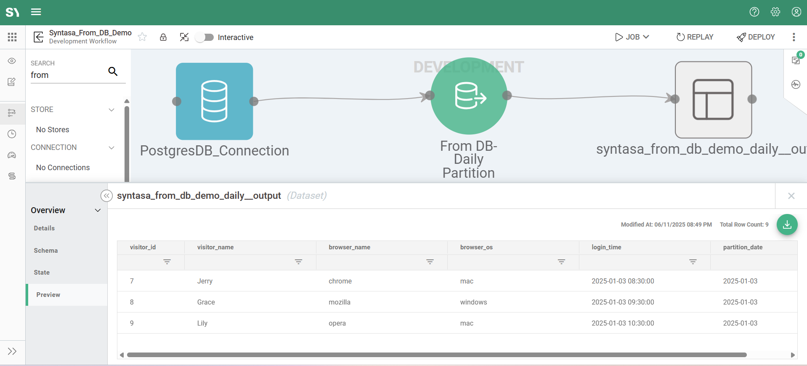
Task: Click the horizontal scrollbar of preview table
Action: coord(436,355)
